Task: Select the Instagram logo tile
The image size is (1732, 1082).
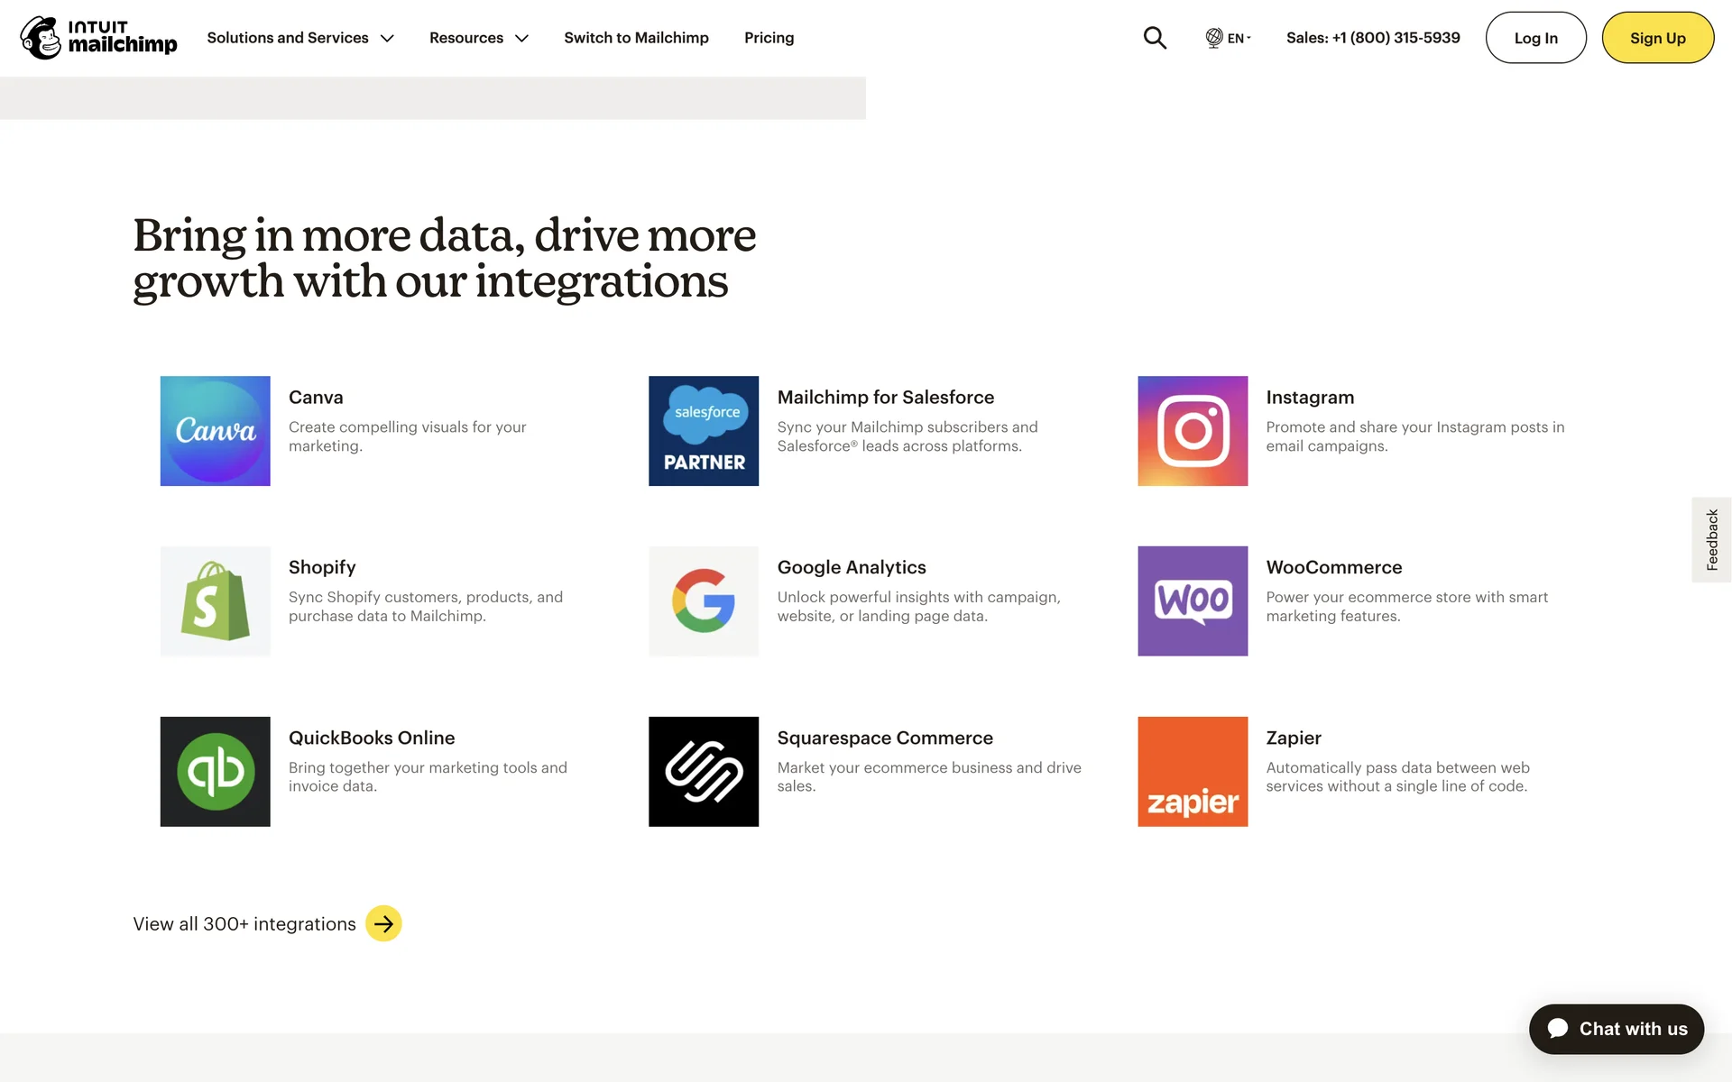Action: click(x=1193, y=431)
